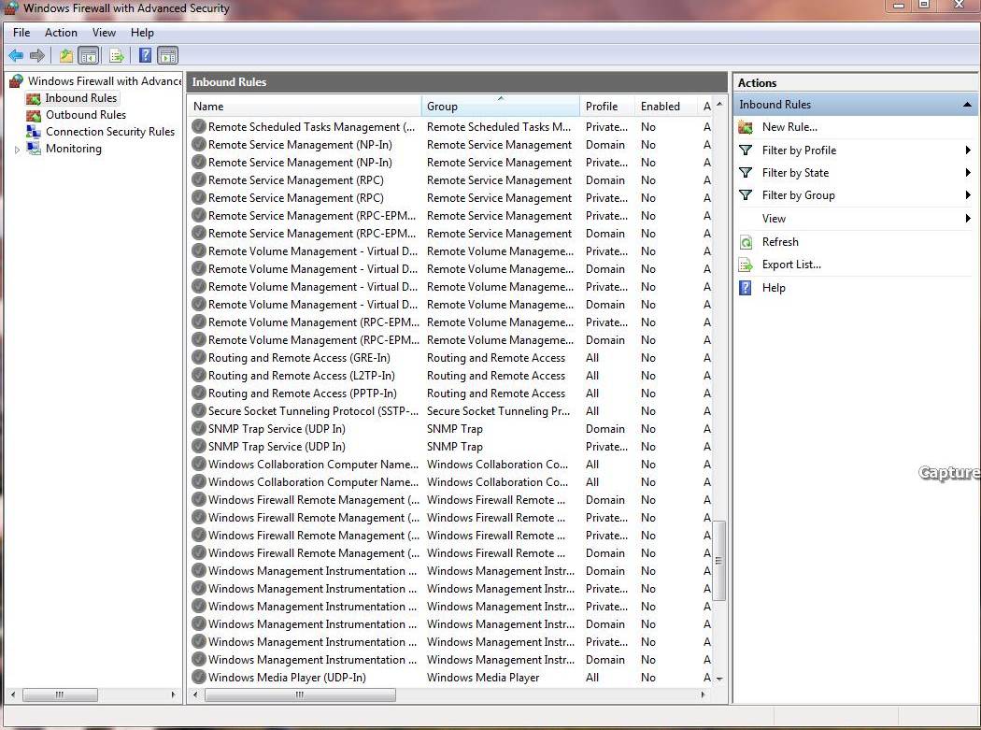The image size is (981, 730).
Task: Click the rule icon for Routing and Remote Access (GRE-In)
Action: 199,358
